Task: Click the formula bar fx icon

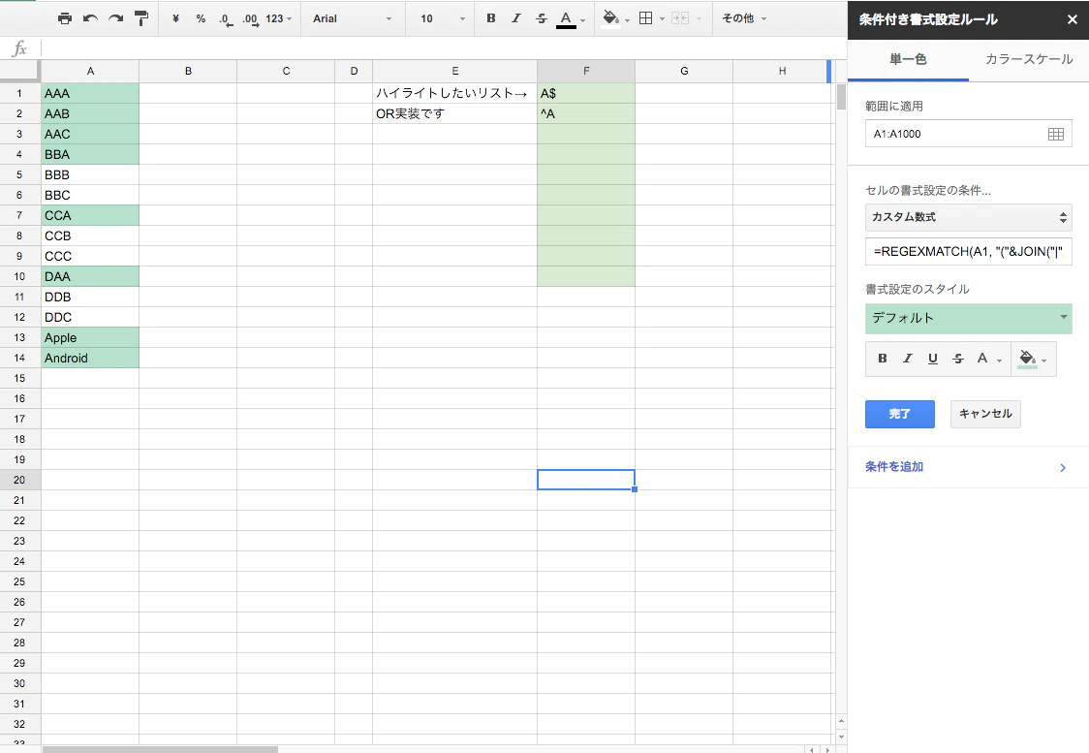Action: 20,48
